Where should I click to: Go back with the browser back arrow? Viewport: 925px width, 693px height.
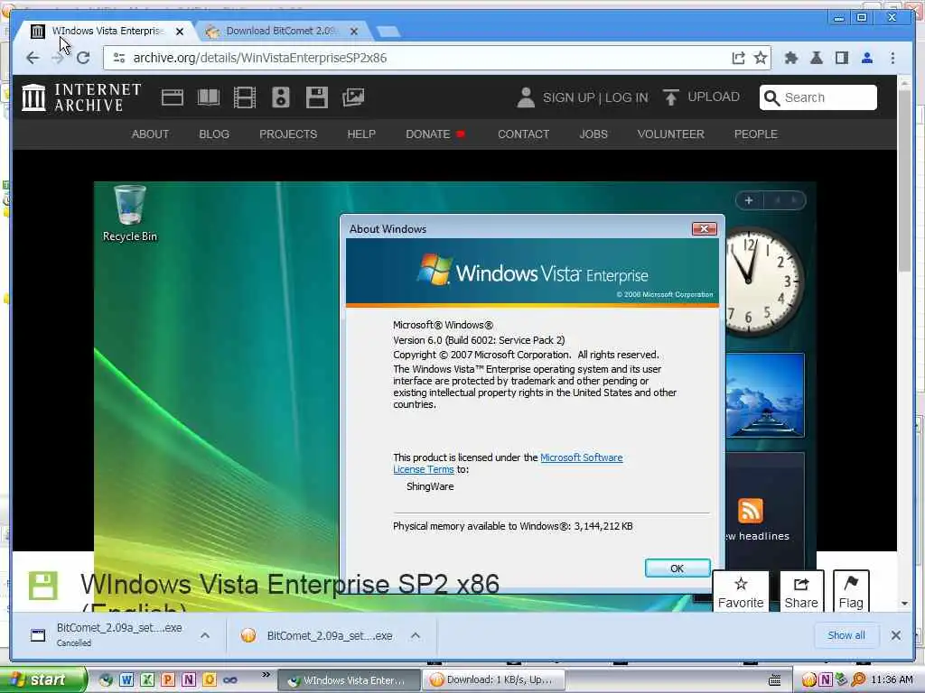33,58
